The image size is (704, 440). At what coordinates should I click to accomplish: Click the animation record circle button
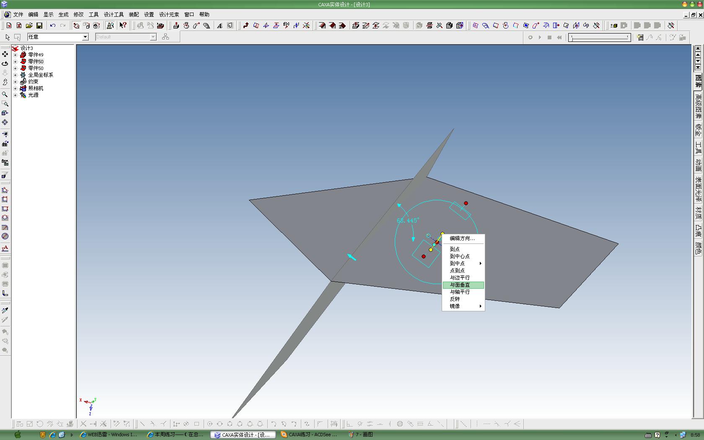(x=530, y=37)
